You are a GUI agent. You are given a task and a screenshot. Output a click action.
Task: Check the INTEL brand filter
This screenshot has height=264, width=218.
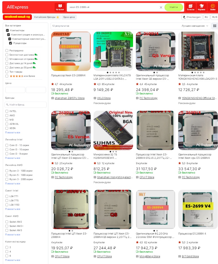(x=7, y=111)
